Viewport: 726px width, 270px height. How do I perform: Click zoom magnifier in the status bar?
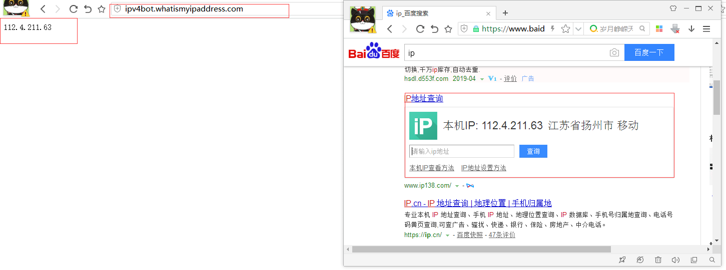coord(712,260)
